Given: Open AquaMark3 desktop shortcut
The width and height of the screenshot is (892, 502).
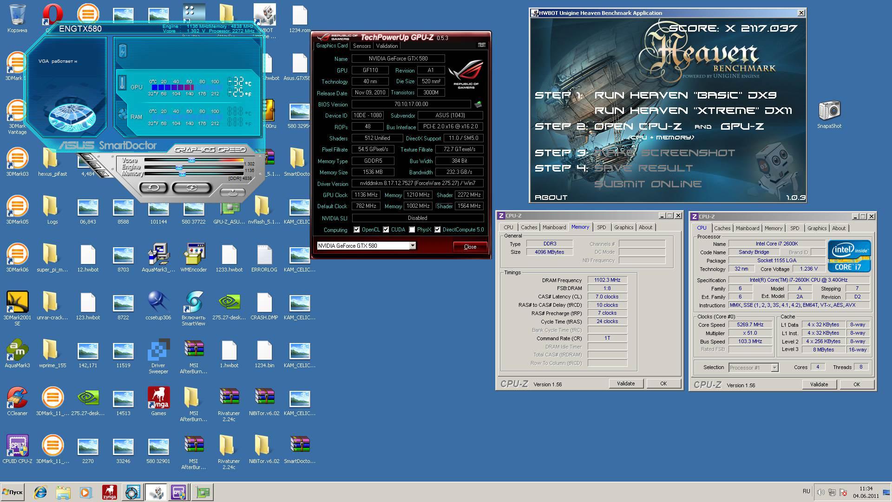Looking at the screenshot, I should [x=17, y=354].
